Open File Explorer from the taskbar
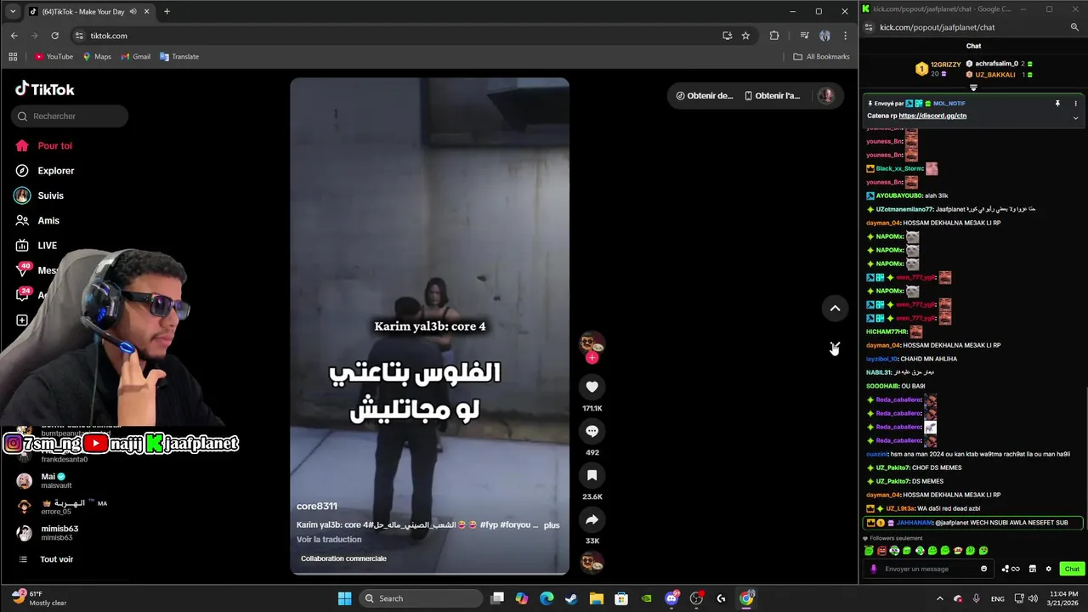Screen dimensions: 1088x612 596,598
